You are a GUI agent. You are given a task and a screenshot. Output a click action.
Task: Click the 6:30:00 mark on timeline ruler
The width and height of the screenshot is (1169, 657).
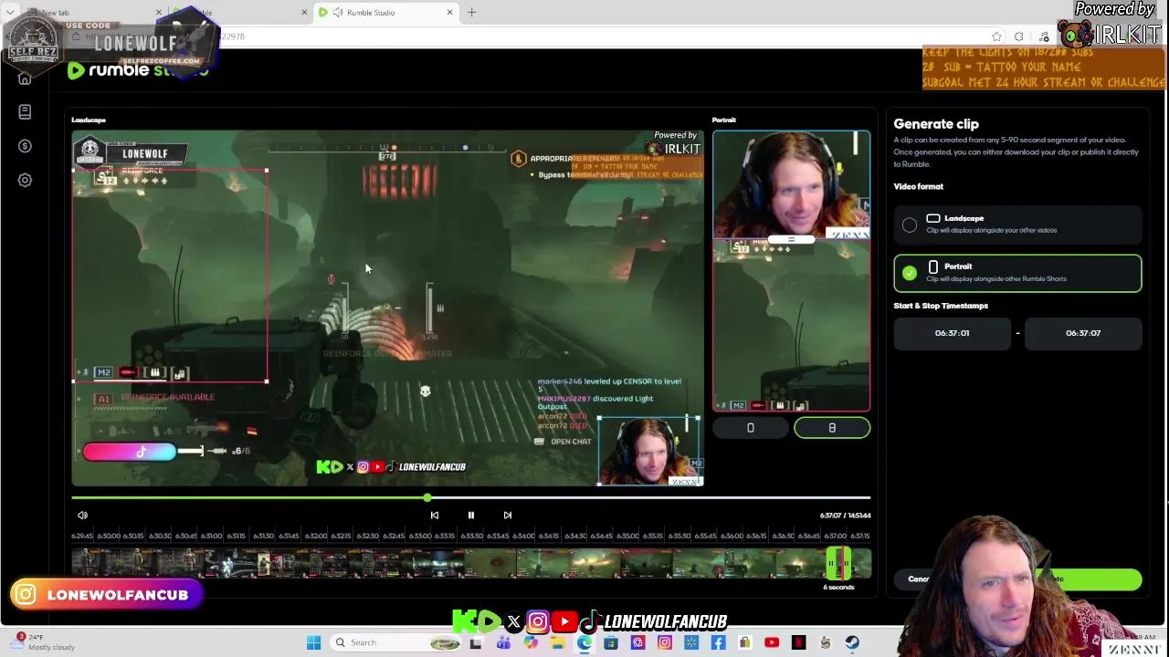[108, 536]
